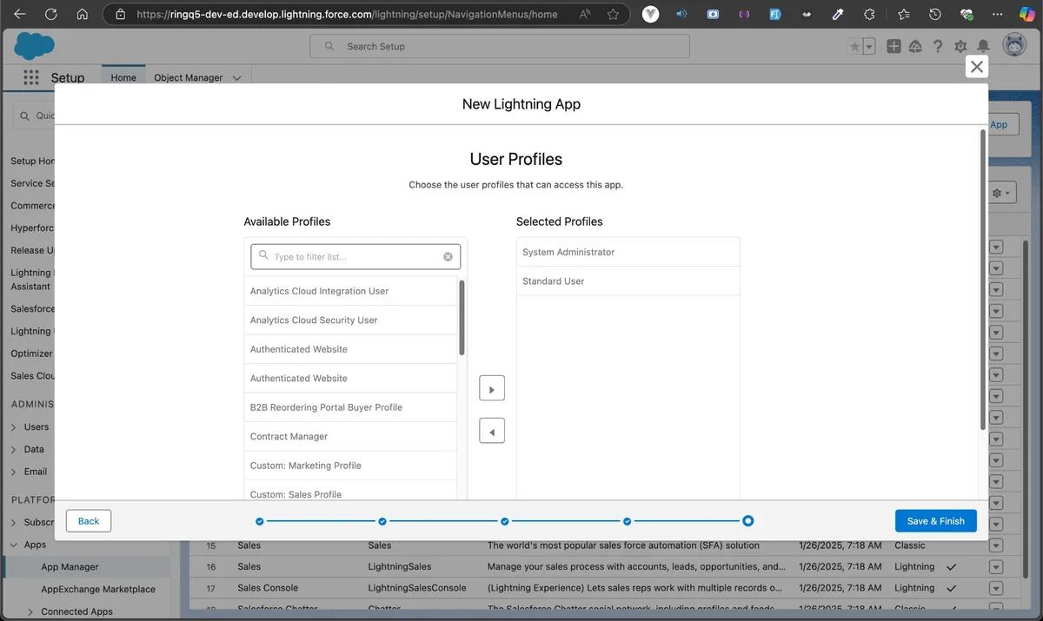1043x621 pixels.
Task: Click the Vue devtools extension icon
Action: point(650,14)
